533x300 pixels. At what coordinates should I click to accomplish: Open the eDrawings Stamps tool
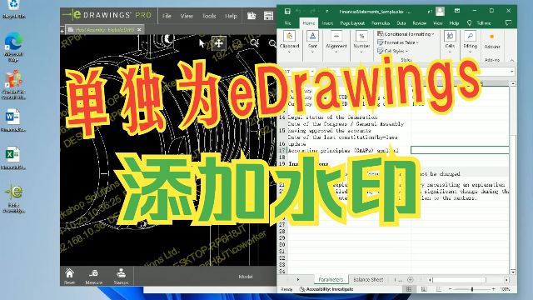(121, 276)
